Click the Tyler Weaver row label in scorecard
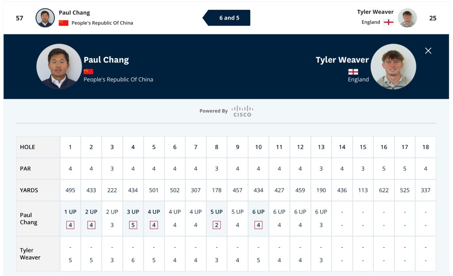 (30, 254)
